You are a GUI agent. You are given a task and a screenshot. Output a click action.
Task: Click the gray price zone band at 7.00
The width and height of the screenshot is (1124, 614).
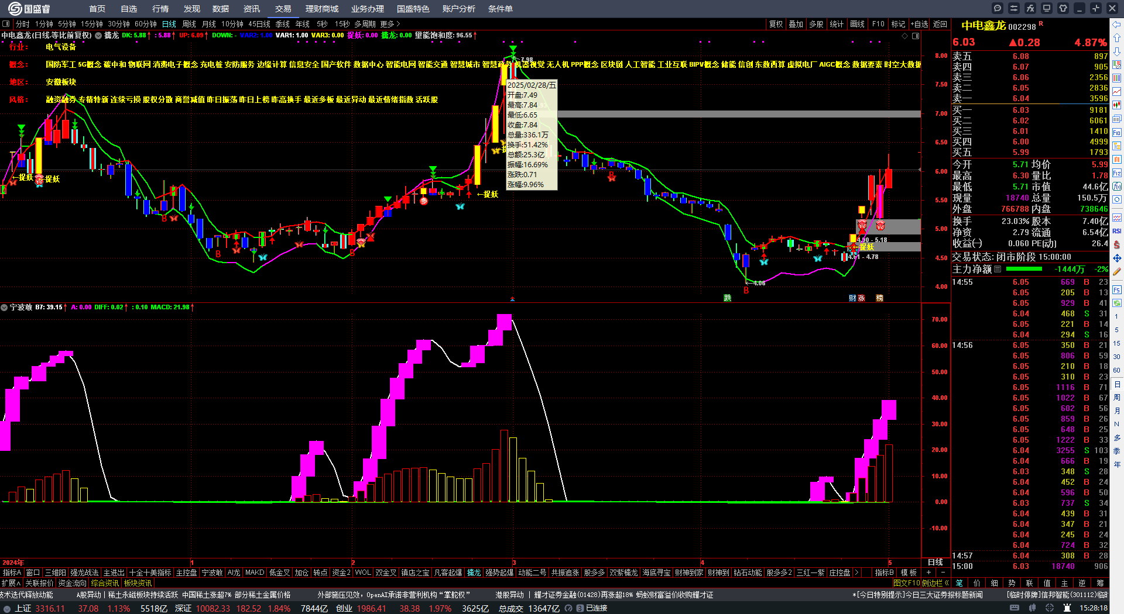(738, 113)
